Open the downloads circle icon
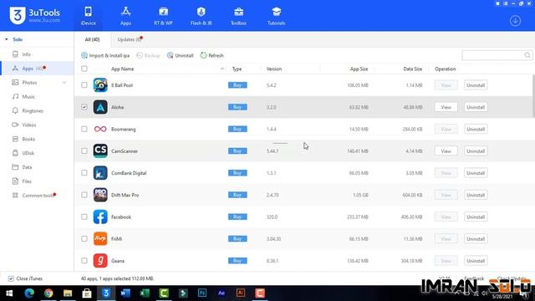This screenshot has width=535, height=301. coord(515,20)
